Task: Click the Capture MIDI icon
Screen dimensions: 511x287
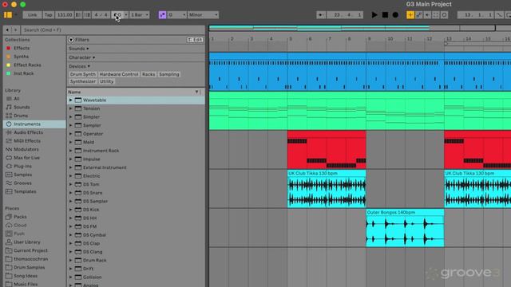Action: click(x=436, y=14)
